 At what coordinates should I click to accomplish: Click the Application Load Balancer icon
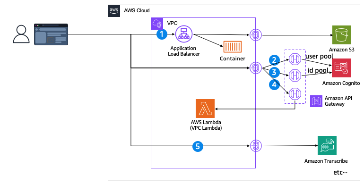[183, 34]
